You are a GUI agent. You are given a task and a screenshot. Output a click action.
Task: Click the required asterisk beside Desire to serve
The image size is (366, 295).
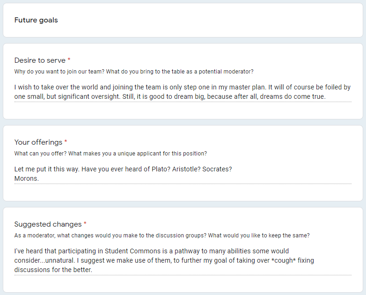[69, 59]
